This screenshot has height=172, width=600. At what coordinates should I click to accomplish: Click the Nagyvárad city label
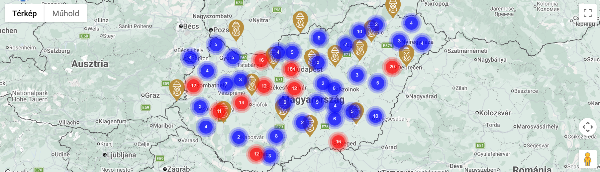click(423, 96)
